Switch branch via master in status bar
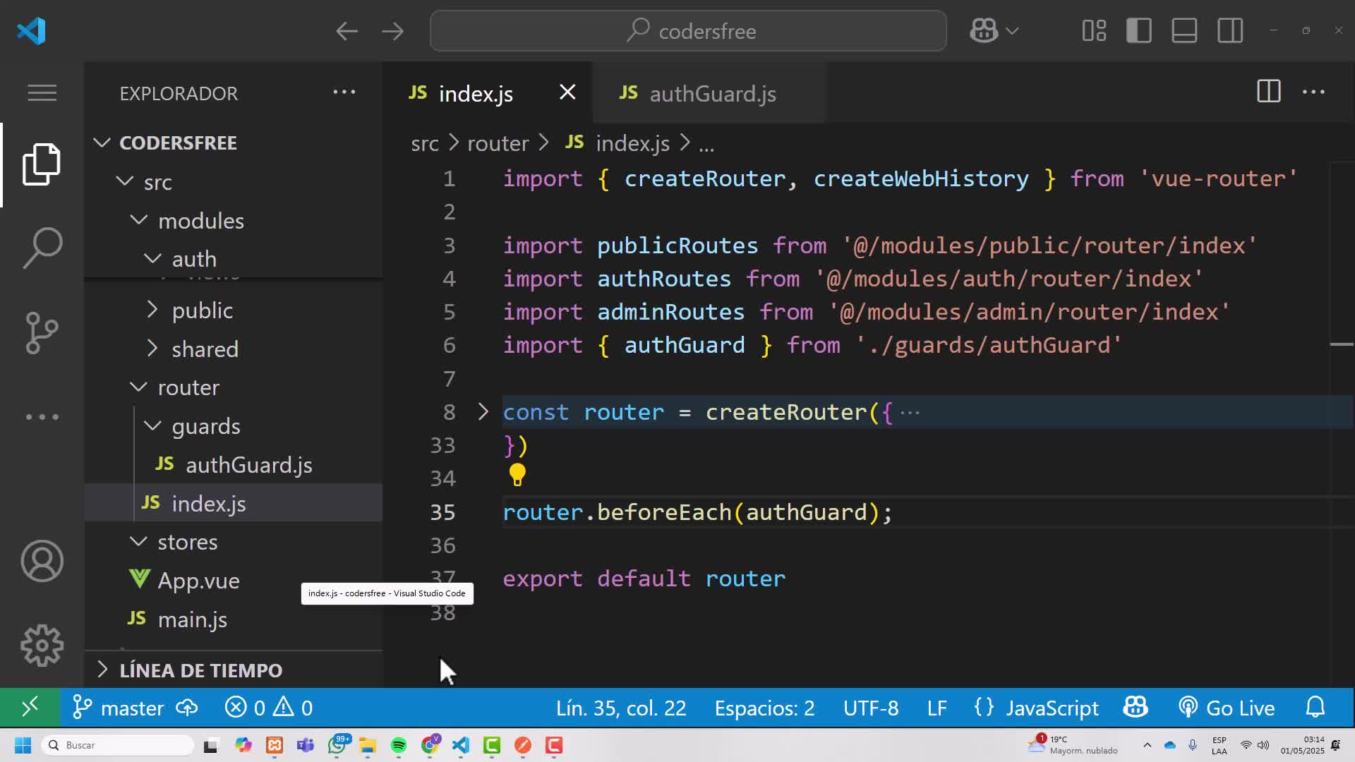1355x762 pixels. pyautogui.click(x=119, y=708)
